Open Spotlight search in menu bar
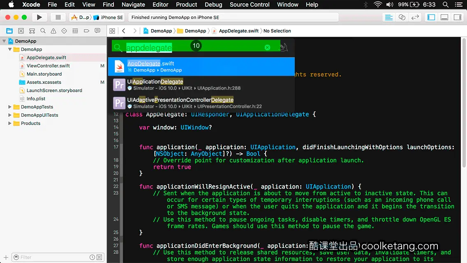 point(446,5)
